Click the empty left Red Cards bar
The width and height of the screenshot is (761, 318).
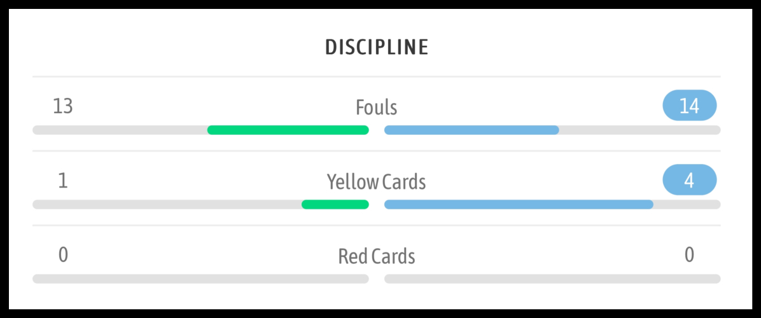point(200,279)
